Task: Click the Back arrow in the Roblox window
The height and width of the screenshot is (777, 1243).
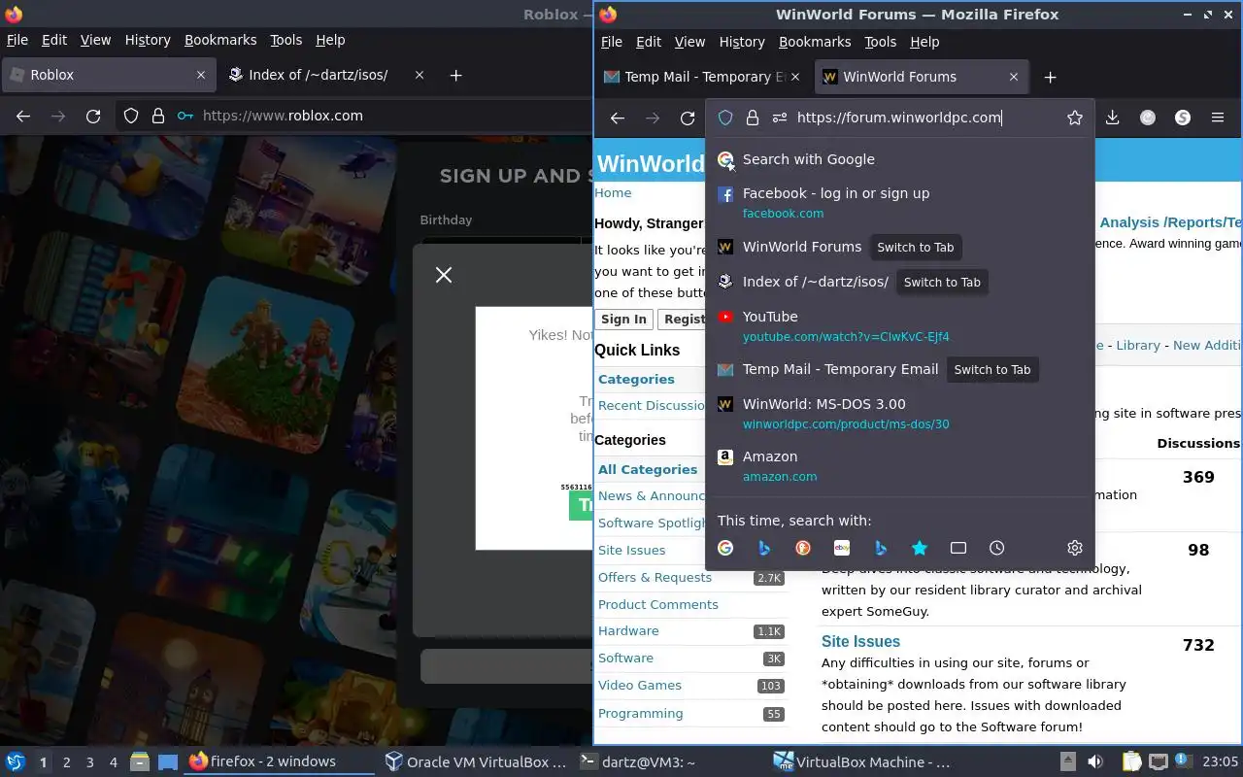Action: (x=23, y=116)
